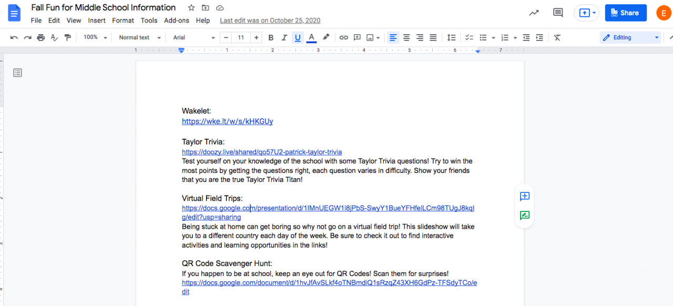Open the Editing mode dropdown

[630, 37]
